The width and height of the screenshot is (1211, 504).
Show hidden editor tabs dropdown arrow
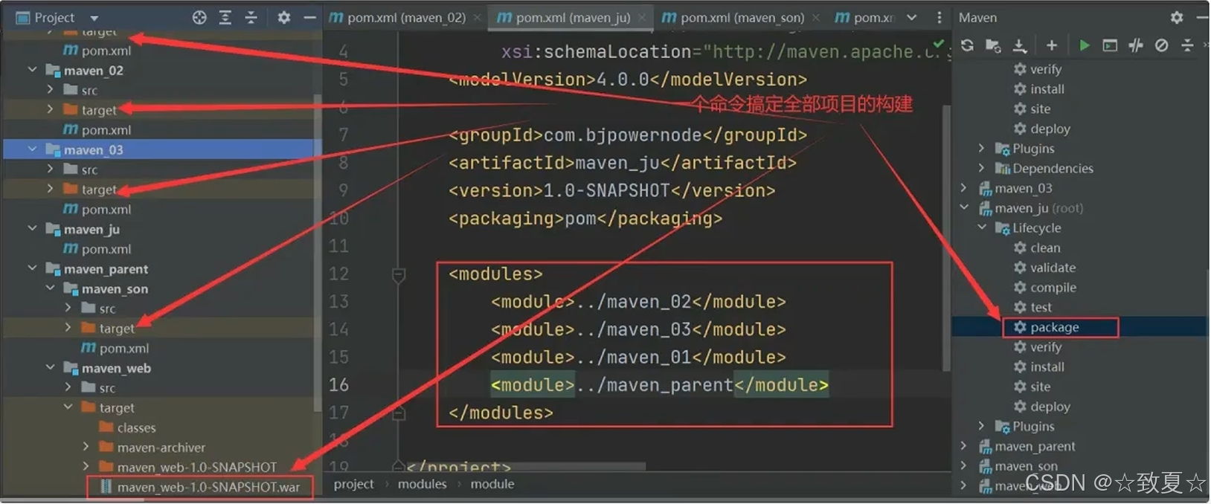(x=912, y=17)
